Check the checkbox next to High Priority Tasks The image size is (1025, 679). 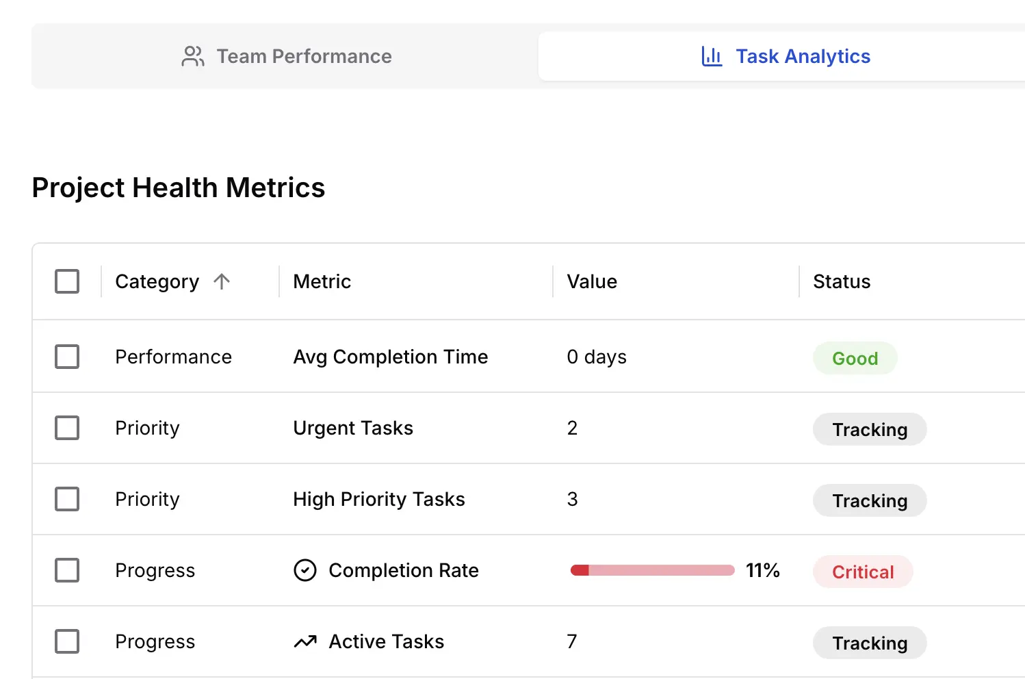pyautogui.click(x=66, y=499)
